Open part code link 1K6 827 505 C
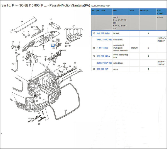167x149 pixels. click(x=103, y=33)
